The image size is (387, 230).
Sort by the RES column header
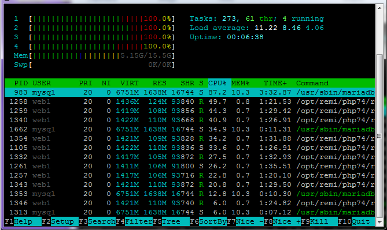pos(160,83)
